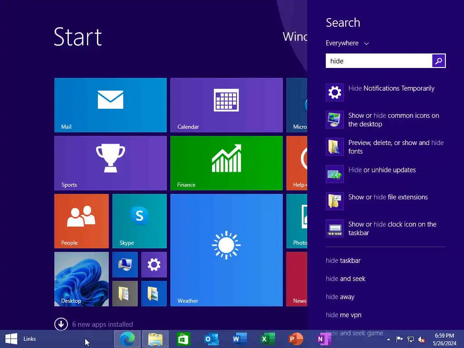Open Microsoft Store from the taskbar

pos(184,339)
